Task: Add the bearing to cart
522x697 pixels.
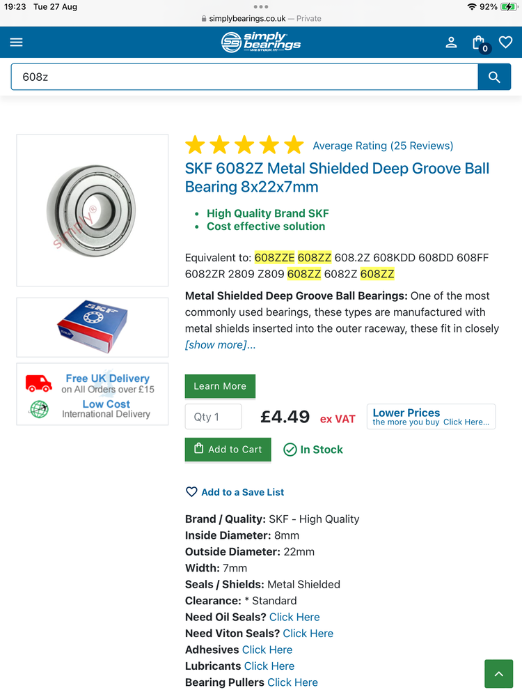Action: (x=228, y=450)
